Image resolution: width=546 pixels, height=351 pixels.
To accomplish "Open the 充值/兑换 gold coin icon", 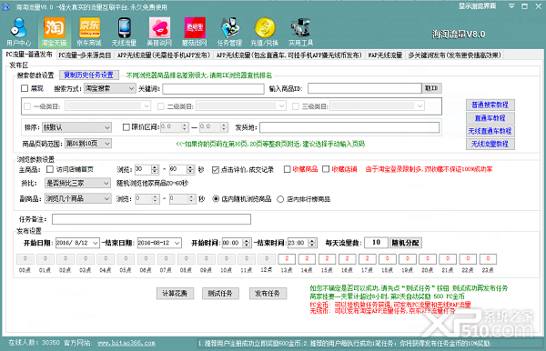I will (265, 32).
